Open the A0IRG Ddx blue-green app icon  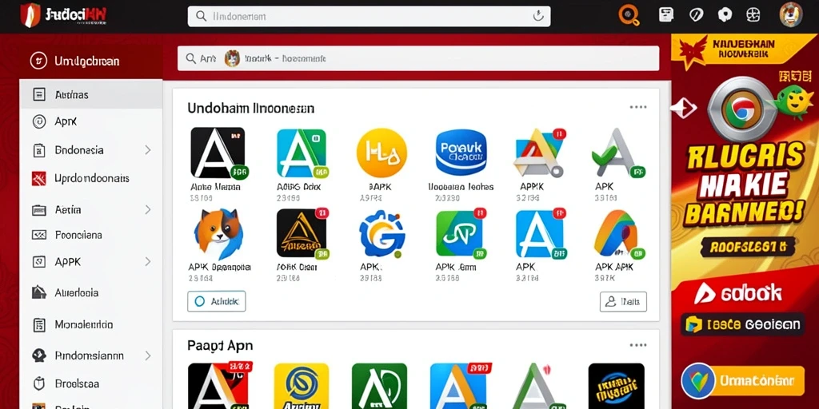(x=302, y=153)
